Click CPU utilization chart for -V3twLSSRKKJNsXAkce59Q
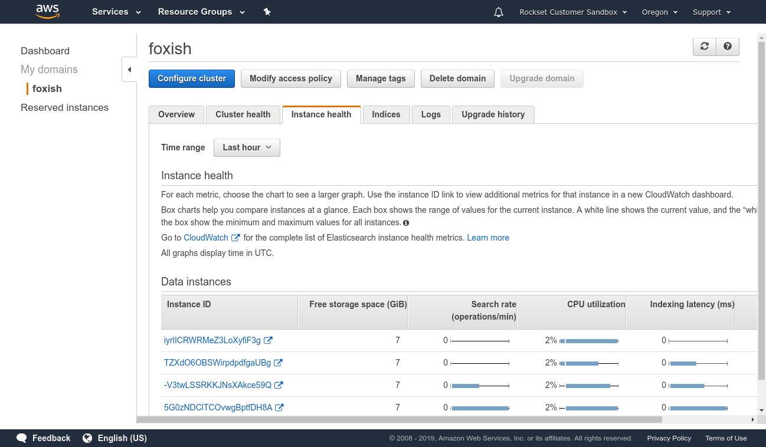Screen dimensions: 766x447 click(588, 386)
